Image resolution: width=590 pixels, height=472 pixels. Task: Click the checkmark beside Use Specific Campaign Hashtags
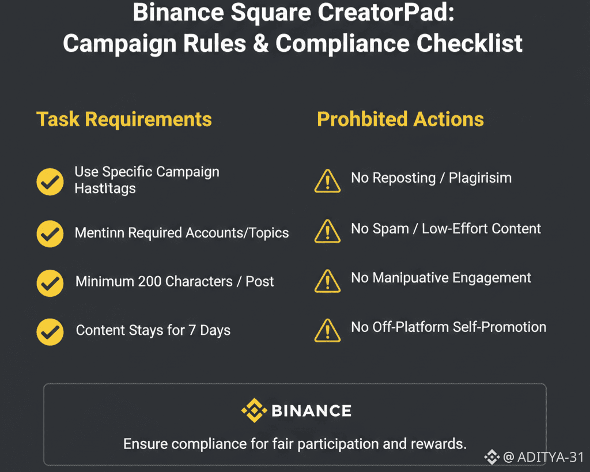coord(50,182)
